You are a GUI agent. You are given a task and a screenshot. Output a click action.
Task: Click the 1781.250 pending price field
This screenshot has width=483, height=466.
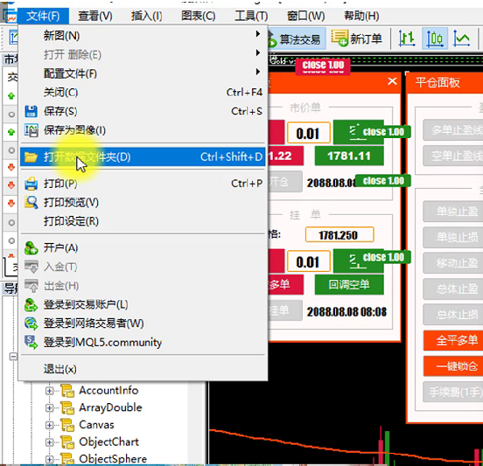[x=339, y=235]
